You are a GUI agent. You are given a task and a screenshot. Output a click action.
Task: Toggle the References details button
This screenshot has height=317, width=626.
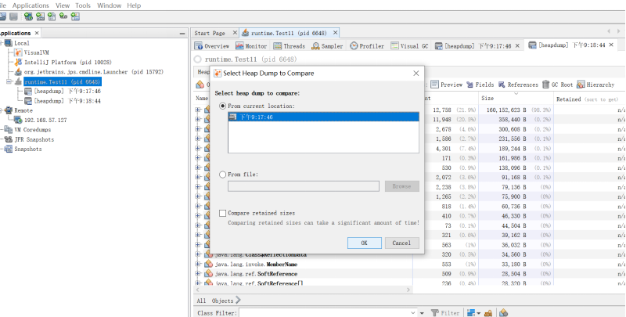pyautogui.click(x=518, y=85)
